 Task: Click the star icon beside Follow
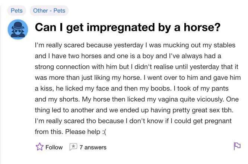point(39,147)
